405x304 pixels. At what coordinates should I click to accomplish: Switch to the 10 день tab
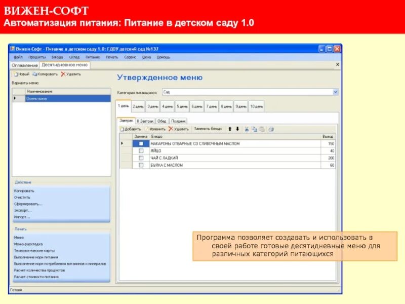257,106
